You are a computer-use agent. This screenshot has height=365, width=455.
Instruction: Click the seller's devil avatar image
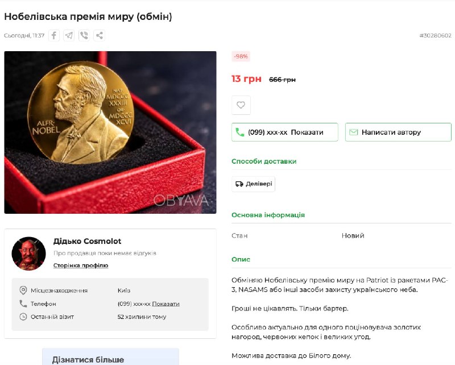coord(29,254)
